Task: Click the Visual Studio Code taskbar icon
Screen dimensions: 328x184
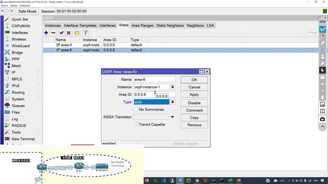Action: point(163,180)
